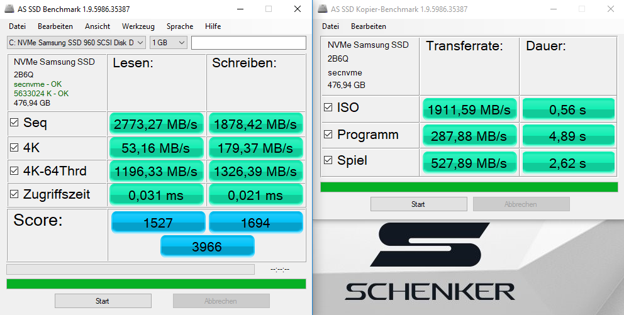Click the Transferrate column header
624x315 pixels.
(x=464, y=46)
